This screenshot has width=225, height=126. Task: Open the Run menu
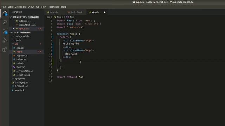(x=44, y=7)
